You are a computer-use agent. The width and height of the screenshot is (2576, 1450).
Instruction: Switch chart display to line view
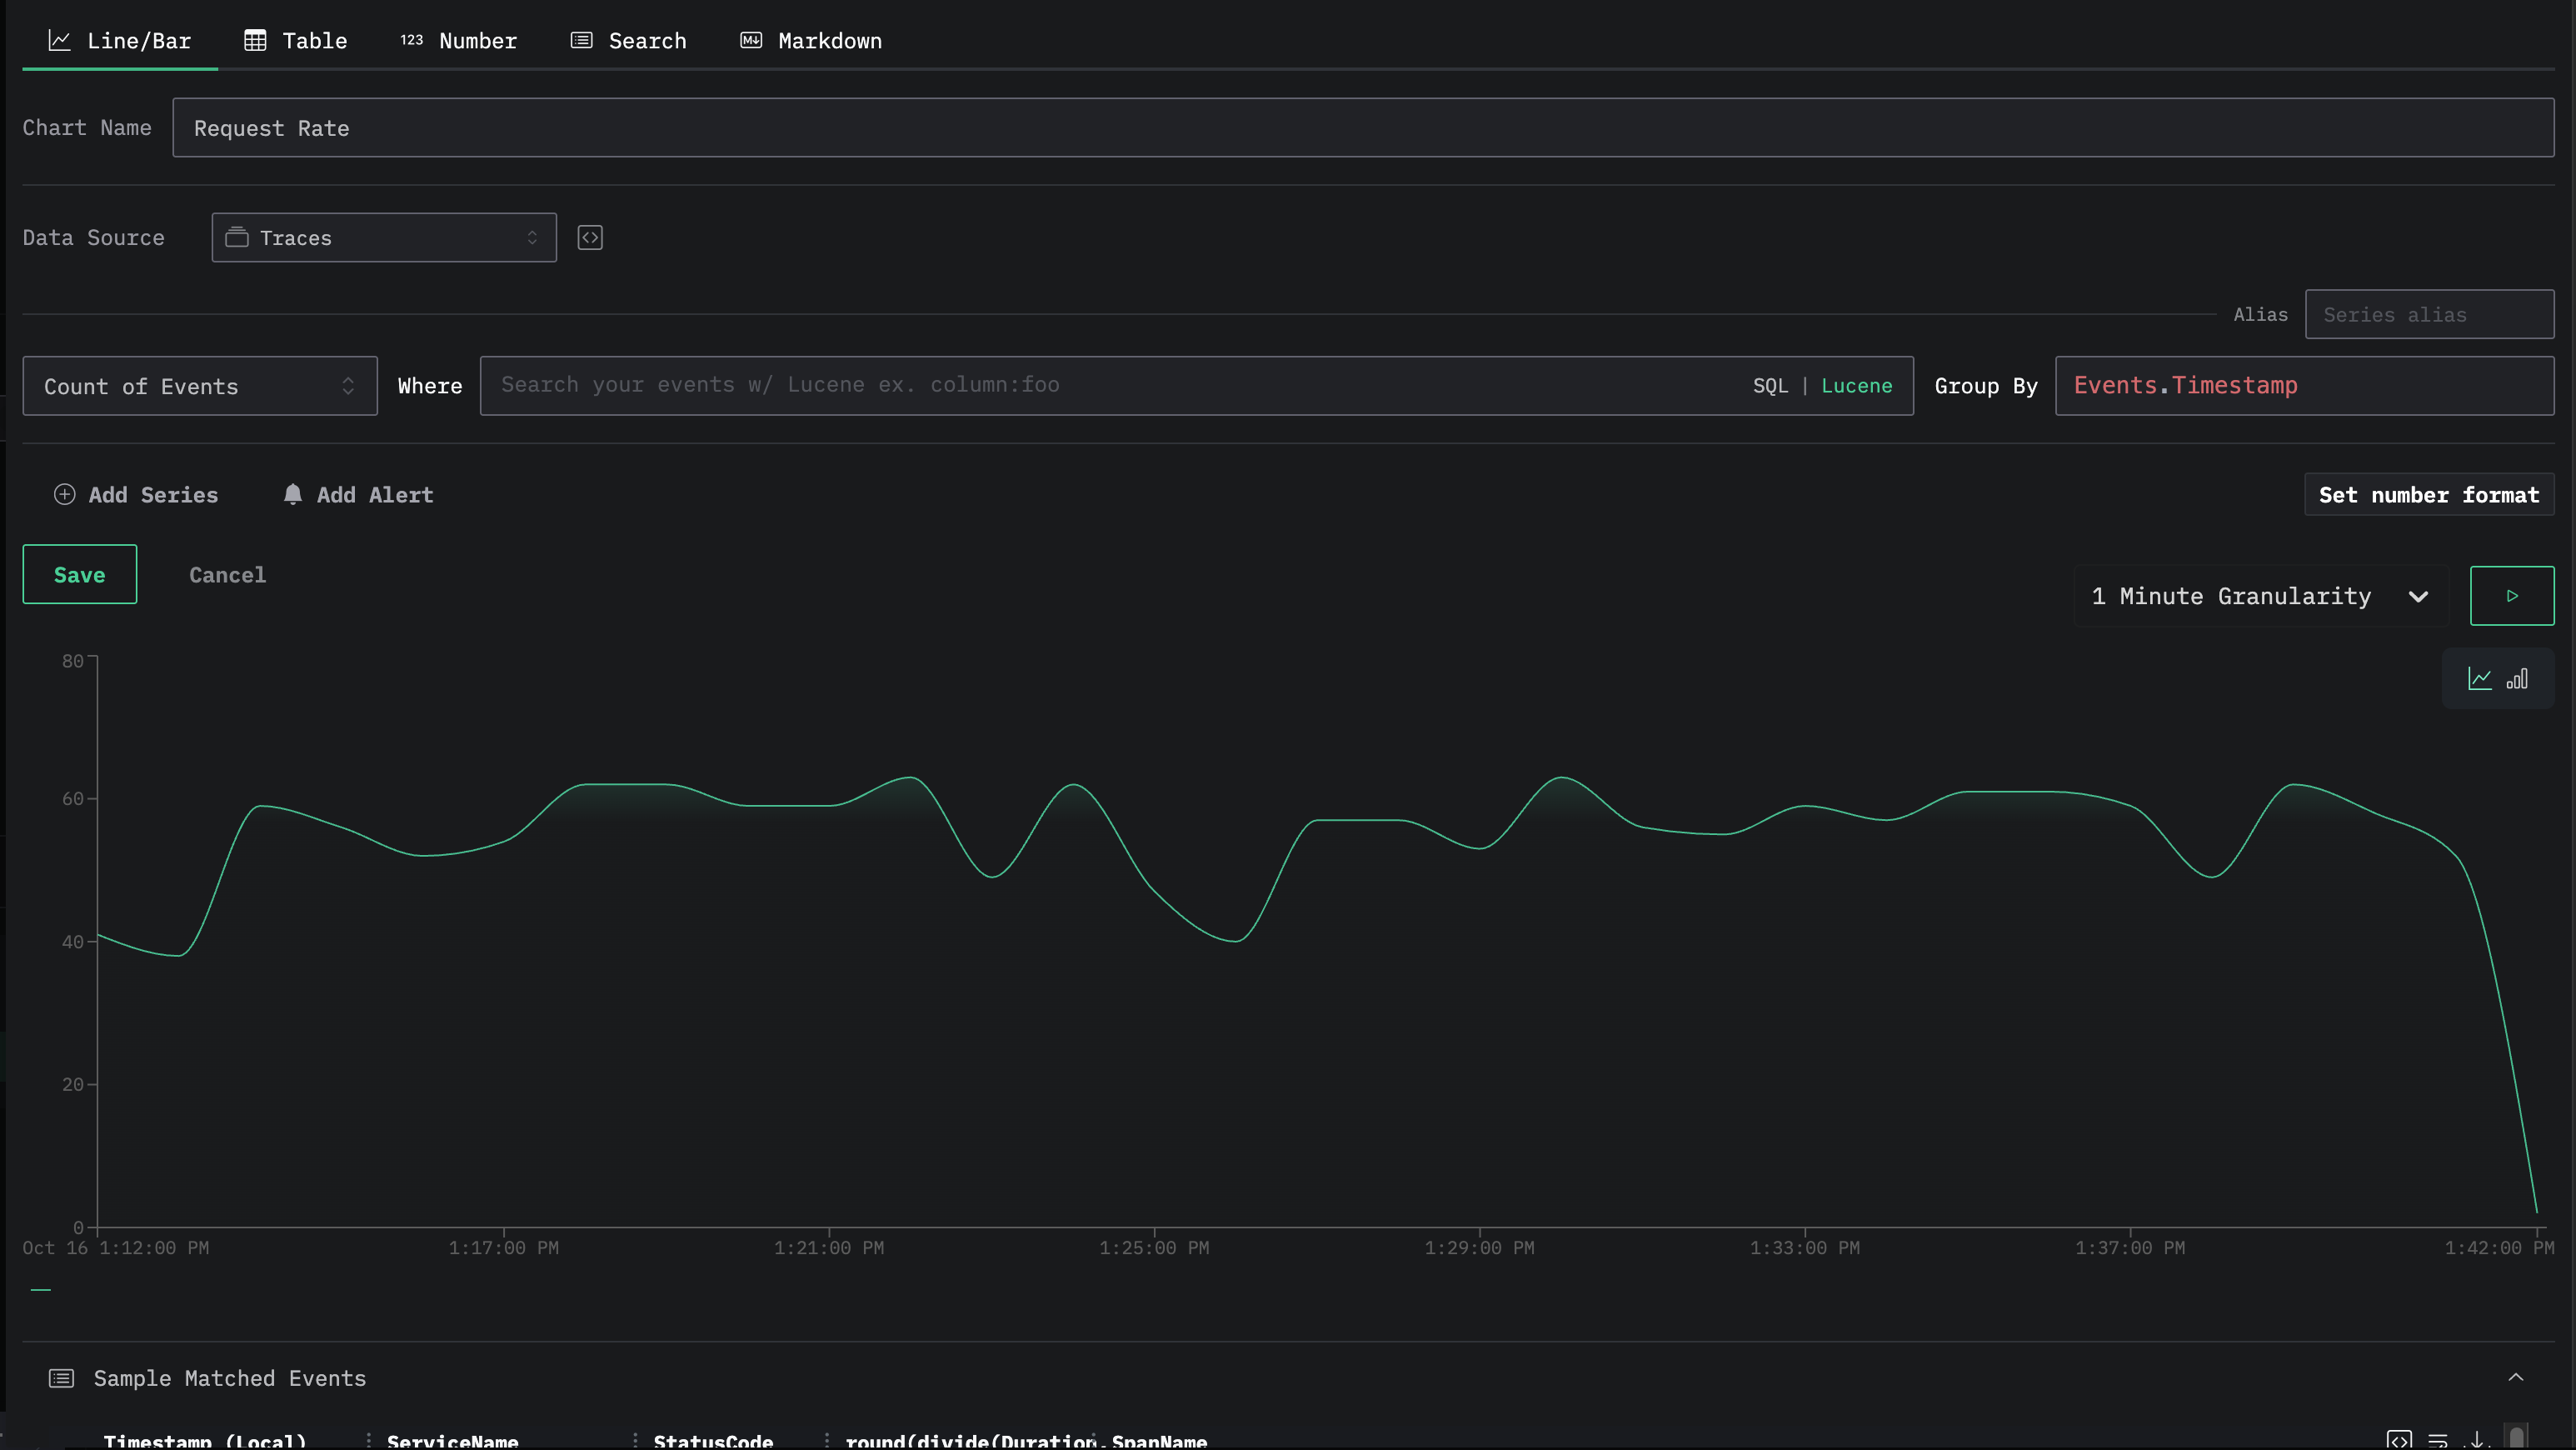point(2479,679)
